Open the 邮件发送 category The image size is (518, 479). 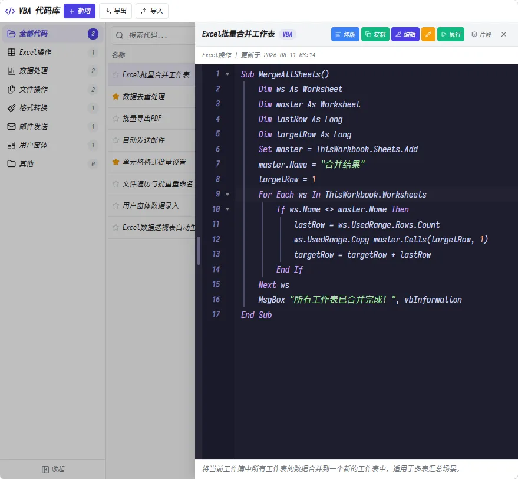[x=53, y=126]
